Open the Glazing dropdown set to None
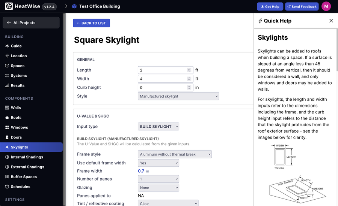This screenshot has width=338, height=206. point(158,188)
